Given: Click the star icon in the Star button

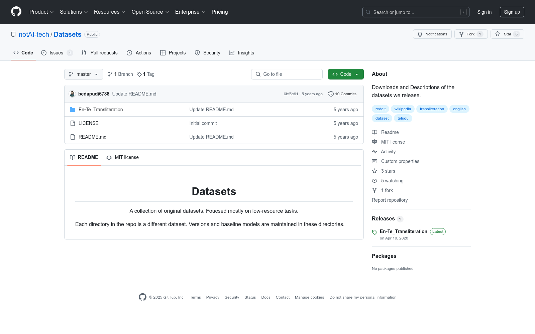Looking at the screenshot, I should click(498, 34).
